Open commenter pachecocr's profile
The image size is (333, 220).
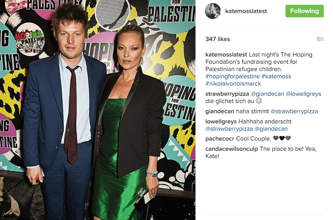(x=220, y=139)
